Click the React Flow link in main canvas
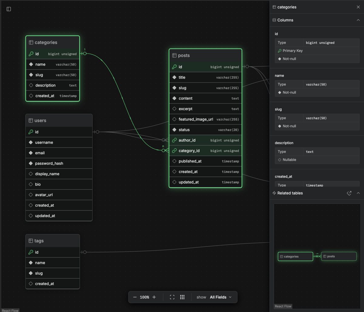Image resolution: width=364 pixels, height=312 pixels. 10,310
